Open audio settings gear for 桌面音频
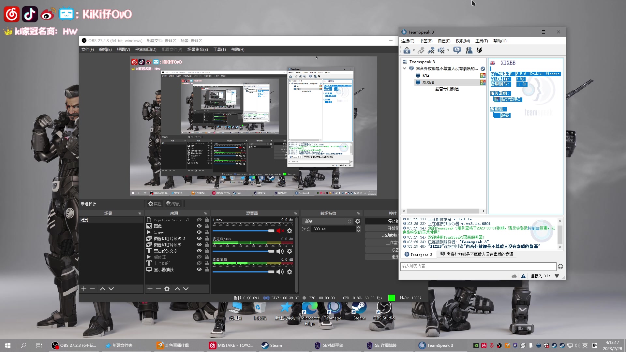Viewport: 626px width, 352px height. (290, 272)
